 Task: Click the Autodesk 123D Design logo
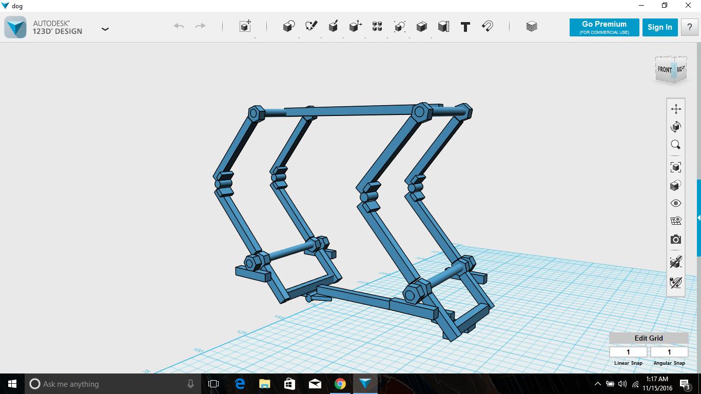point(15,27)
